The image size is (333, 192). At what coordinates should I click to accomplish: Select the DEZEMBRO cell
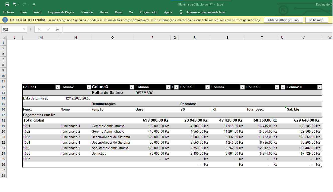pyautogui.click(x=152, y=93)
